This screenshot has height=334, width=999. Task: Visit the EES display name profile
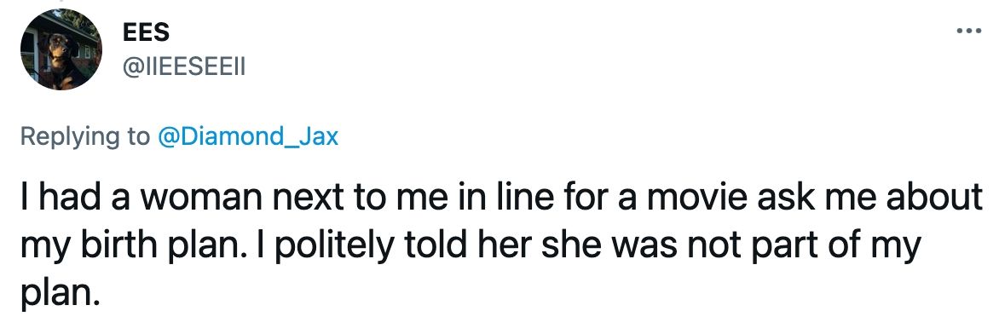tap(147, 32)
